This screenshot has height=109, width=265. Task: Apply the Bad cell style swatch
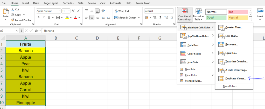coord(238,12)
